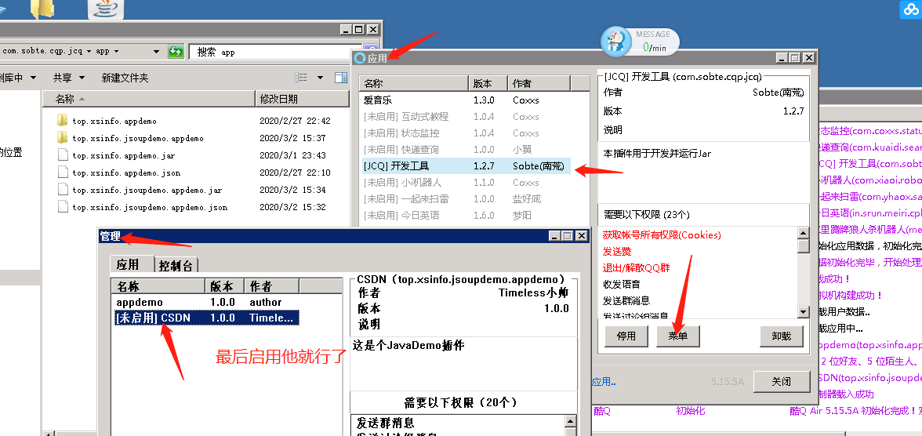Select the [未启用] 状态监控 row
The height and width of the screenshot is (436, 922).
pos(465,133)
